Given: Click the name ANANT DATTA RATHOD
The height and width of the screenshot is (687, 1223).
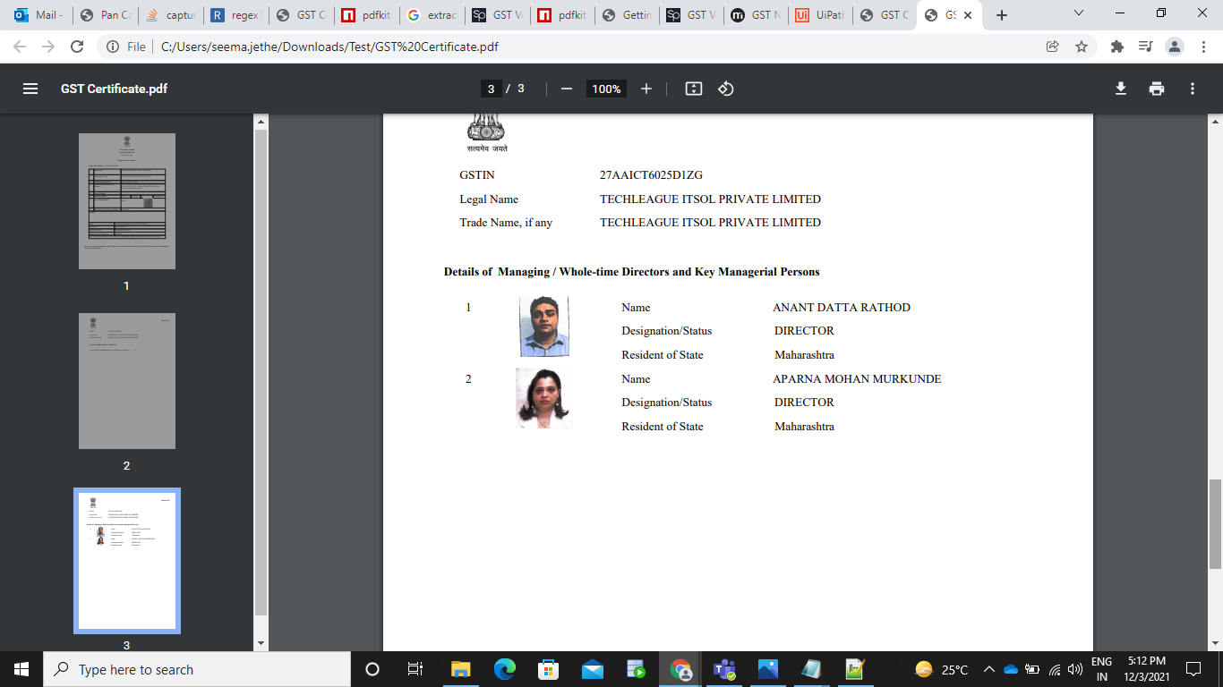Looking at the screenshot, I should 842,308.
